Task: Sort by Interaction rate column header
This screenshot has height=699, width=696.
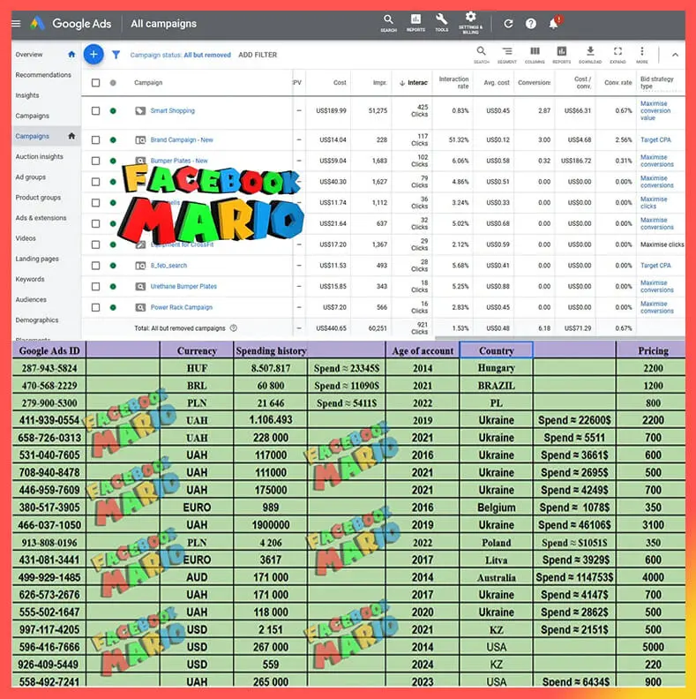Action: click(x=453, y=82)
